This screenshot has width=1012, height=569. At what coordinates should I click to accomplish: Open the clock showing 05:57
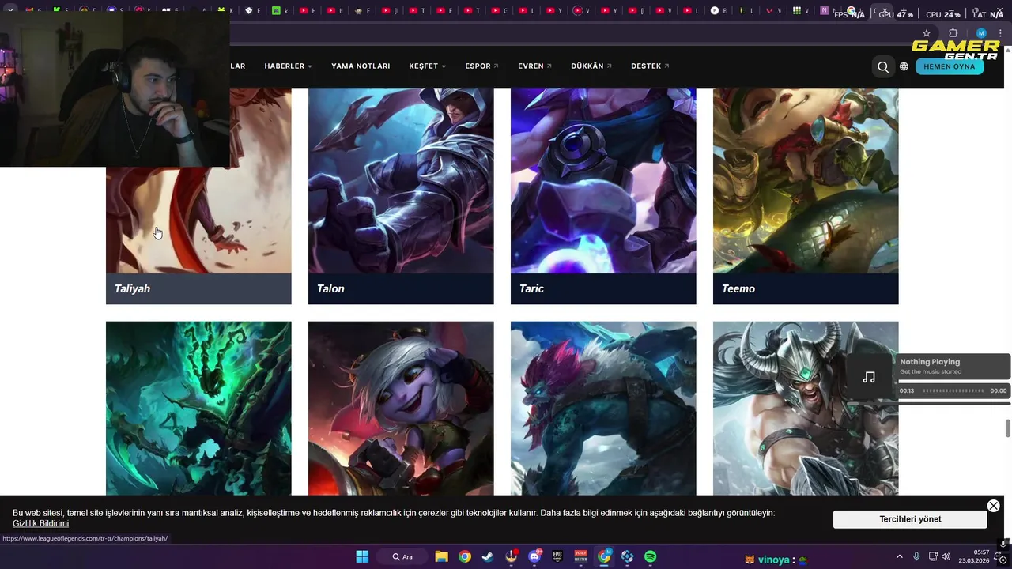click(x=974, y=556)
